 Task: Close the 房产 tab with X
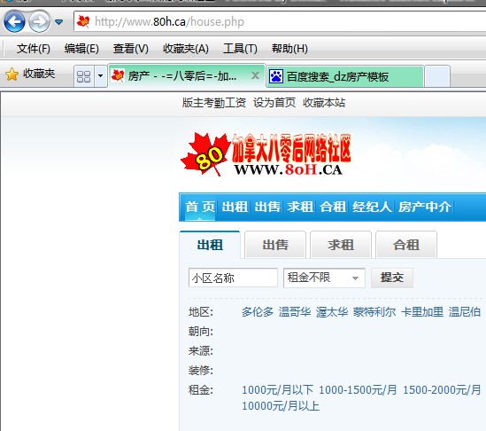tap(255, 75)
